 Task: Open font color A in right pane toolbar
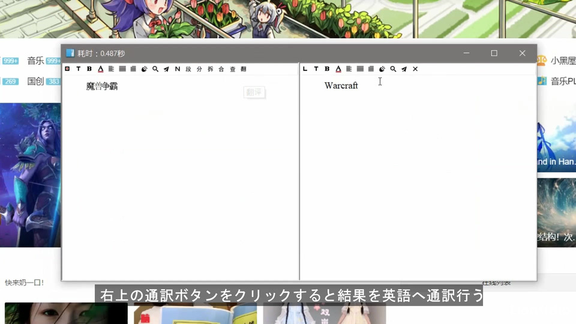pos(338,68)
